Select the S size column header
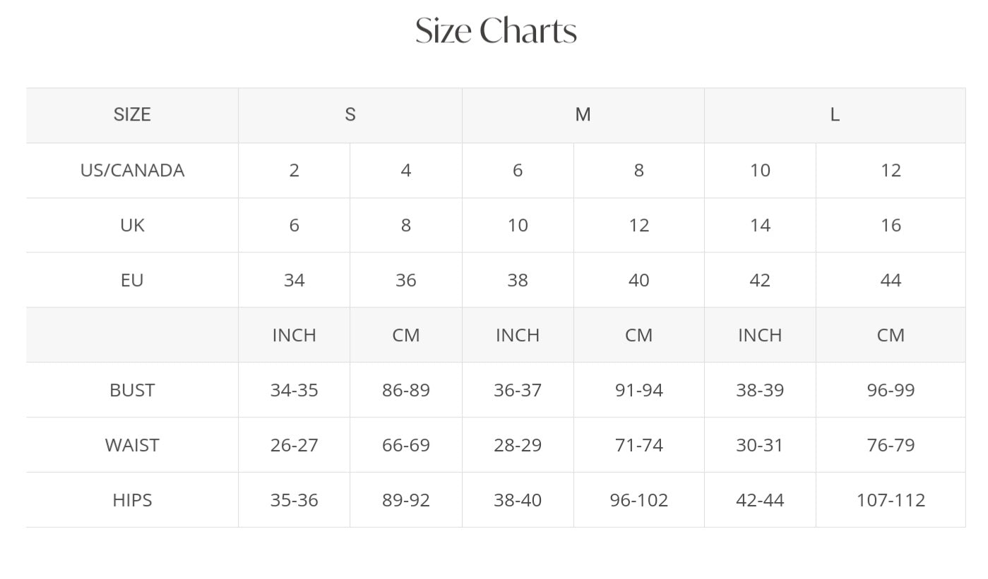The width and height of the screenshot is (988, 579). (x=350, y=115)
